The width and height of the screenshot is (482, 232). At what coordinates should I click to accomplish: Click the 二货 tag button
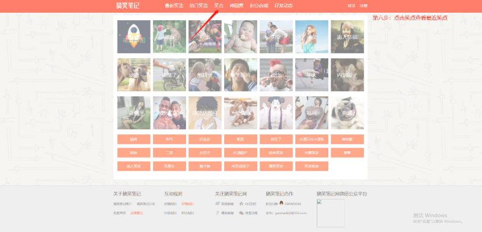pyautogui.click(x=169, y=153)
